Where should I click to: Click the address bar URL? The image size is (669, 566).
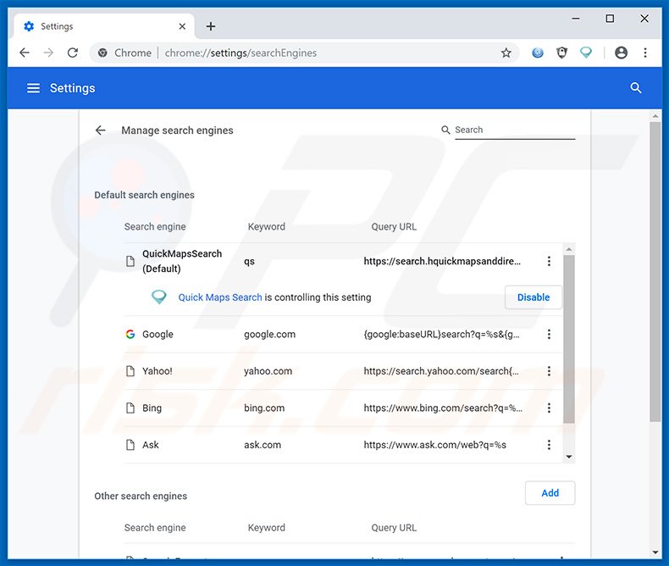[x=241, y=53]
